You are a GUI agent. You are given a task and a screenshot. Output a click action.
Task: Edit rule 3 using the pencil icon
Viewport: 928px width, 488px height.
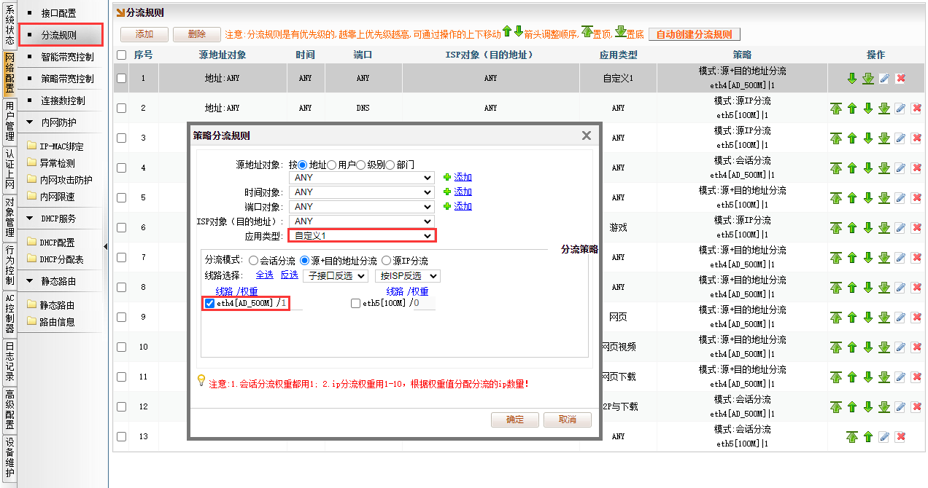pos(900,138)
